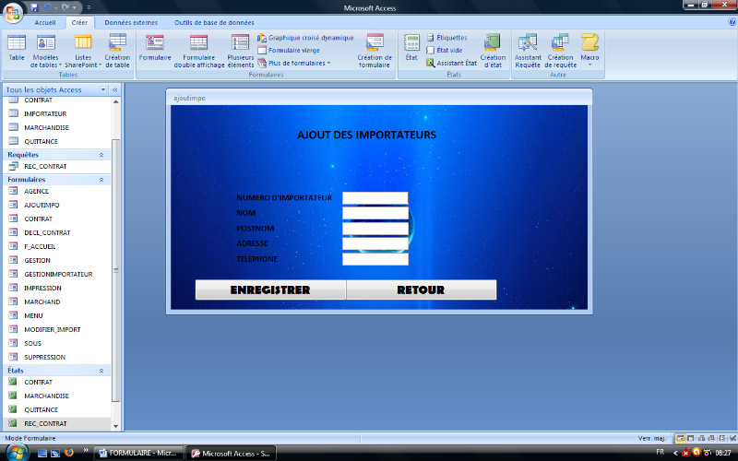Click the Office button logo
This screenshot has height=461, width=738.
click(x=13, y=13)
